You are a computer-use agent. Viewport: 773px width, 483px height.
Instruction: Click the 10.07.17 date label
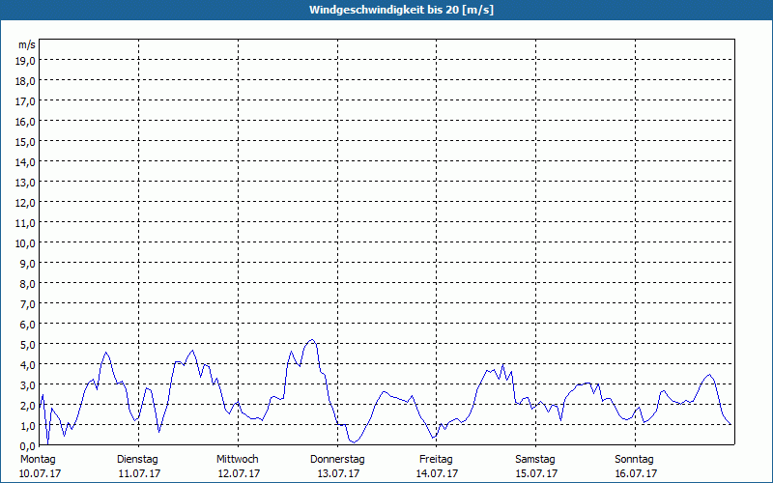click(39, 473)
